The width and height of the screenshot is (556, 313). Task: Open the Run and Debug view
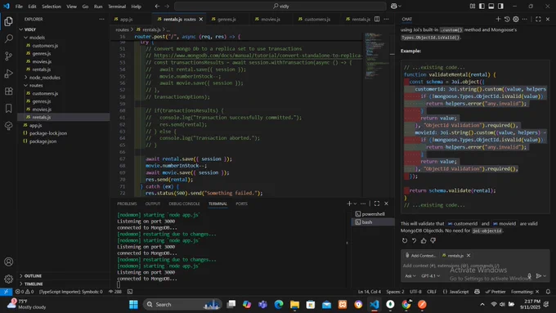[x=8, y=74]
